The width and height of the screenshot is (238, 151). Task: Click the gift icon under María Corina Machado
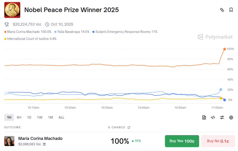[44, 144]
